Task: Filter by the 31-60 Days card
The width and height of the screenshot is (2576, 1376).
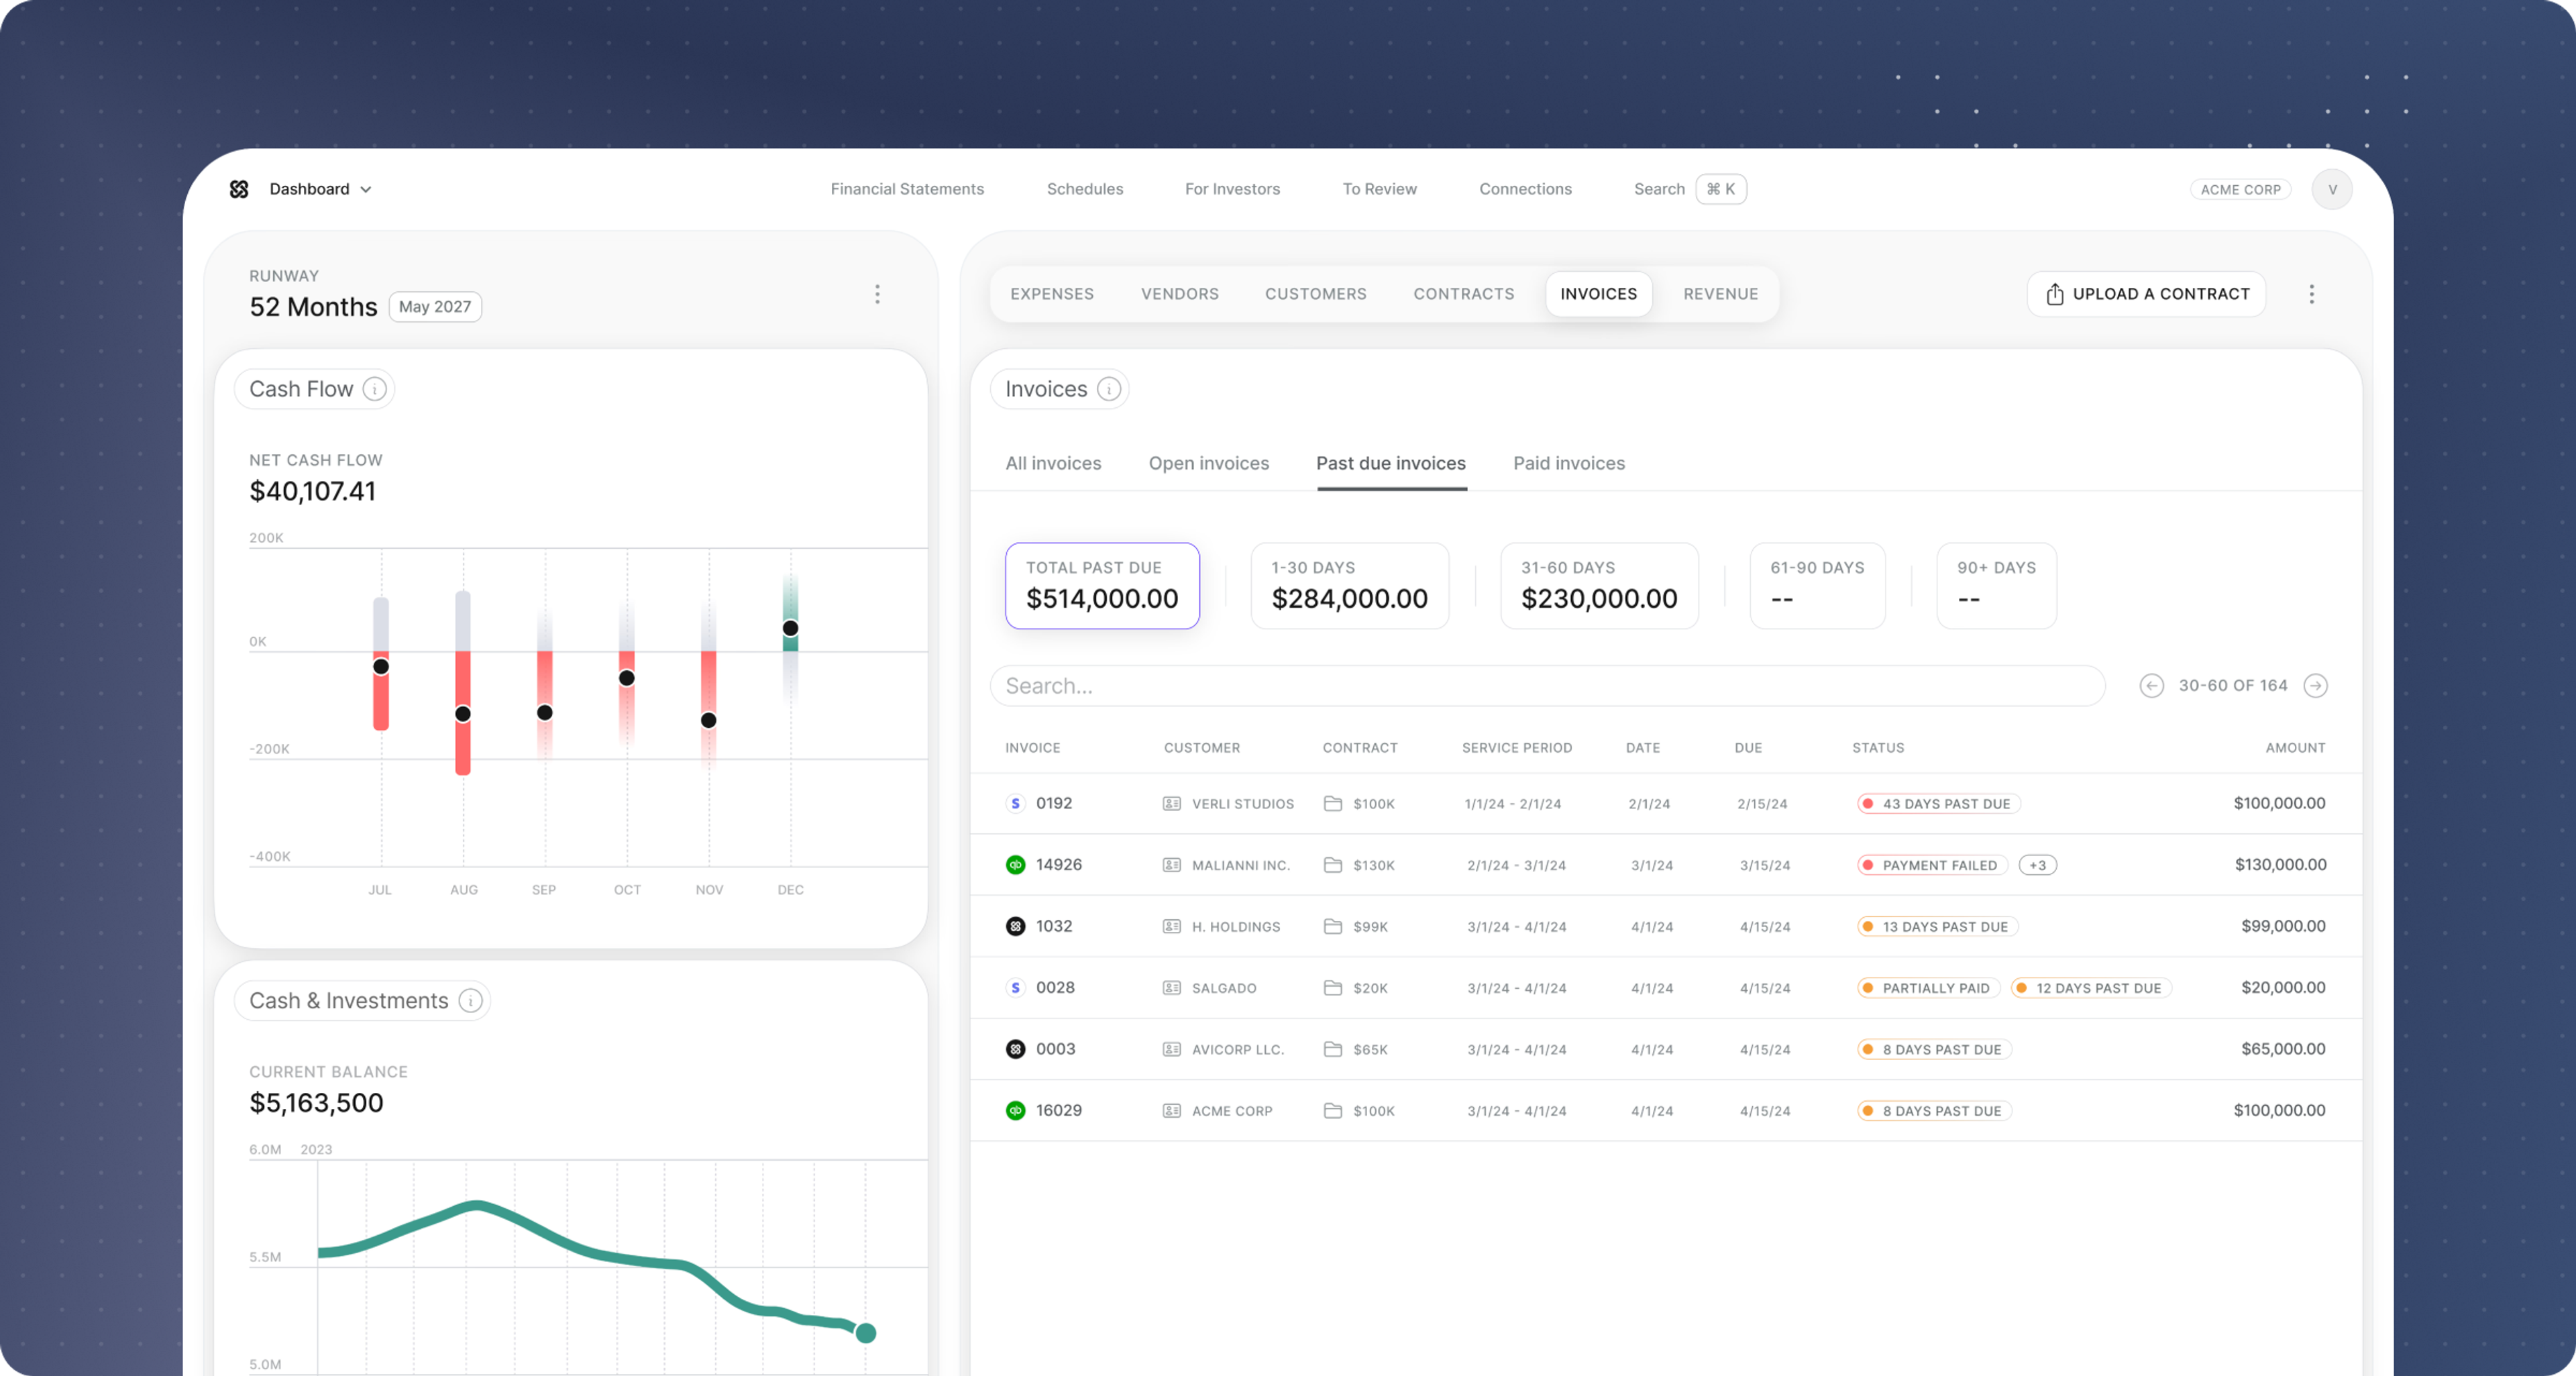Action: pyautogui.click(x=1599, y=586)
